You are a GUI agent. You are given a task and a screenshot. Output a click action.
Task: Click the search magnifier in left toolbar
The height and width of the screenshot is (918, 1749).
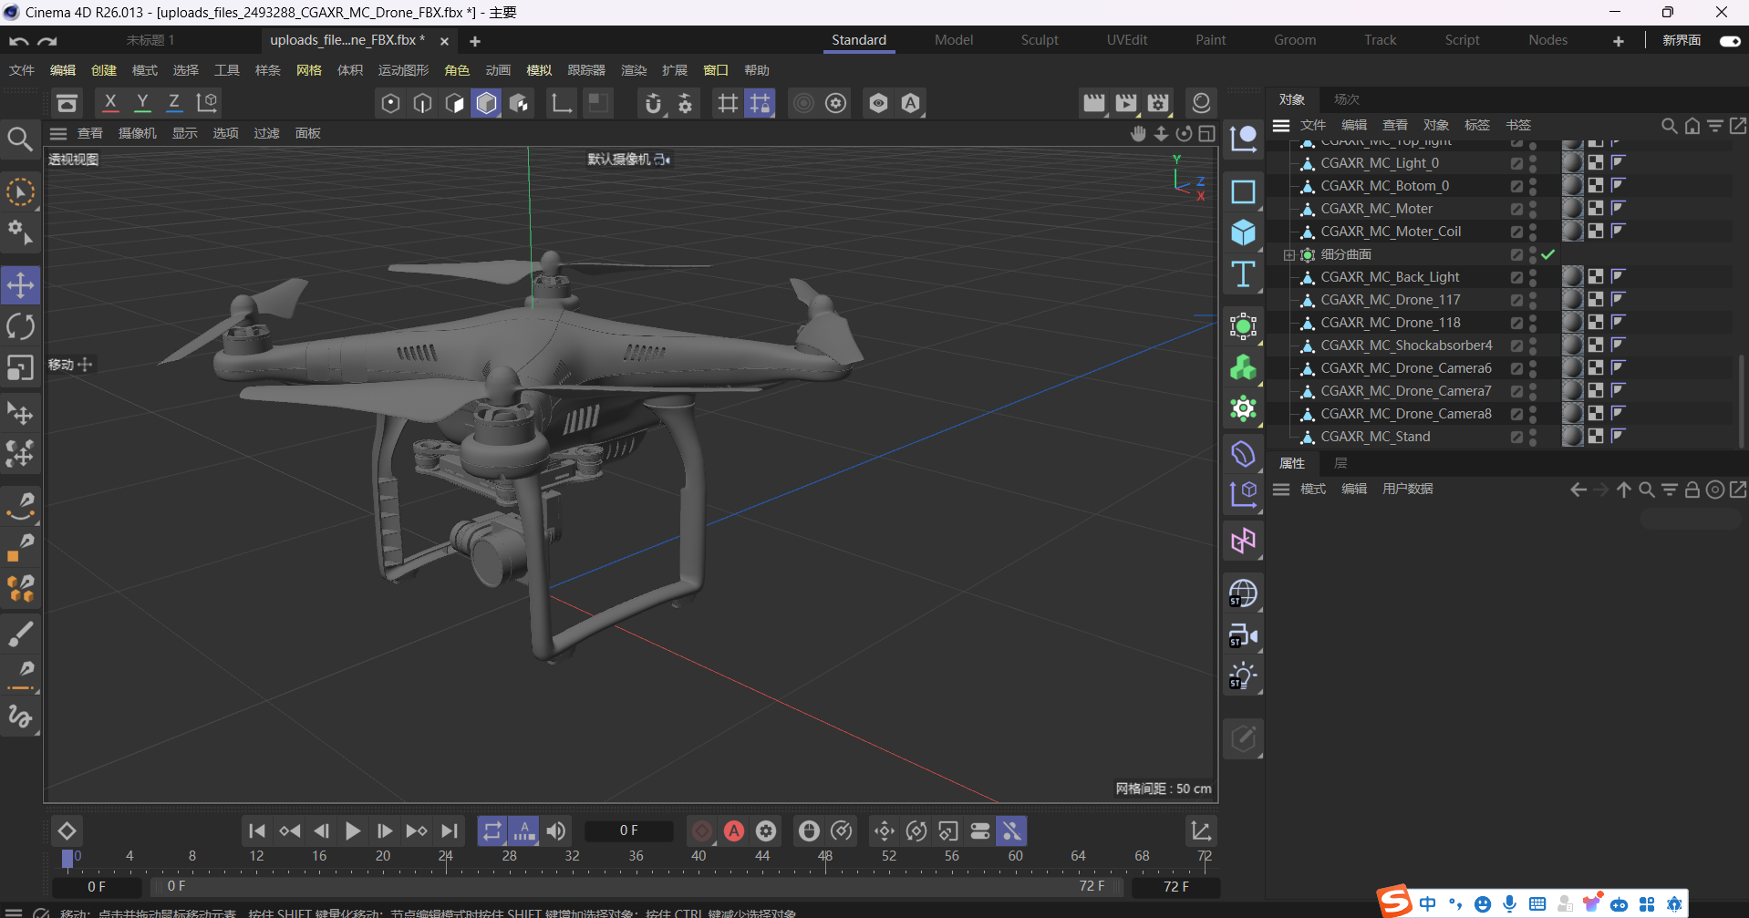(20, 139)
